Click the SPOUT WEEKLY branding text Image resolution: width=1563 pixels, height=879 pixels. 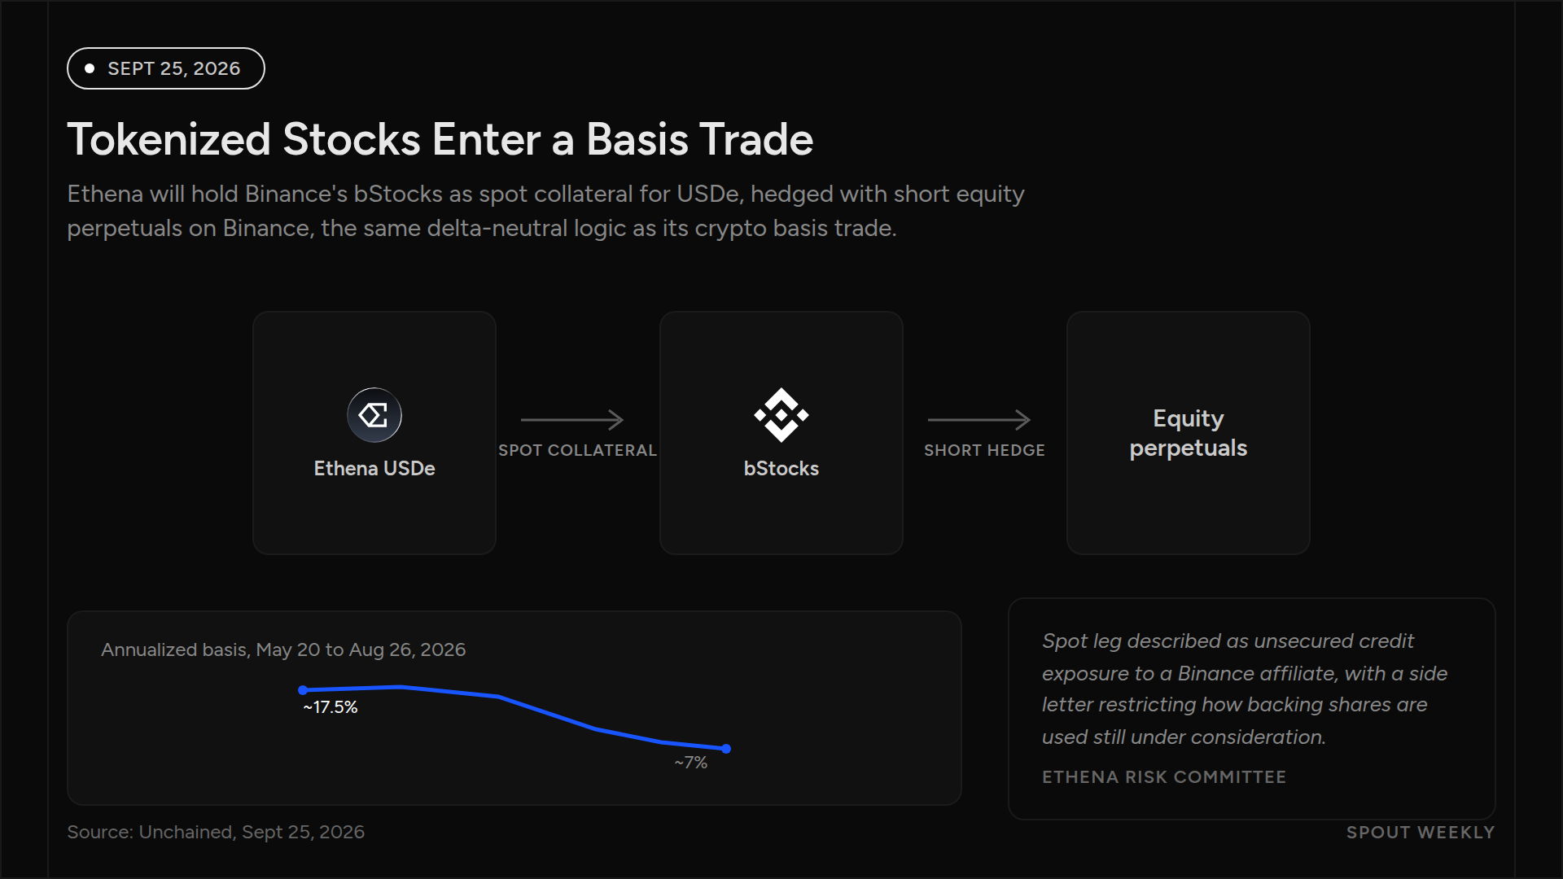(1421, 833)
